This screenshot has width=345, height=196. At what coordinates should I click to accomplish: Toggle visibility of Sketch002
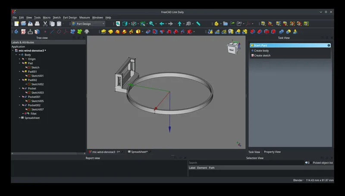coord(26,84)
